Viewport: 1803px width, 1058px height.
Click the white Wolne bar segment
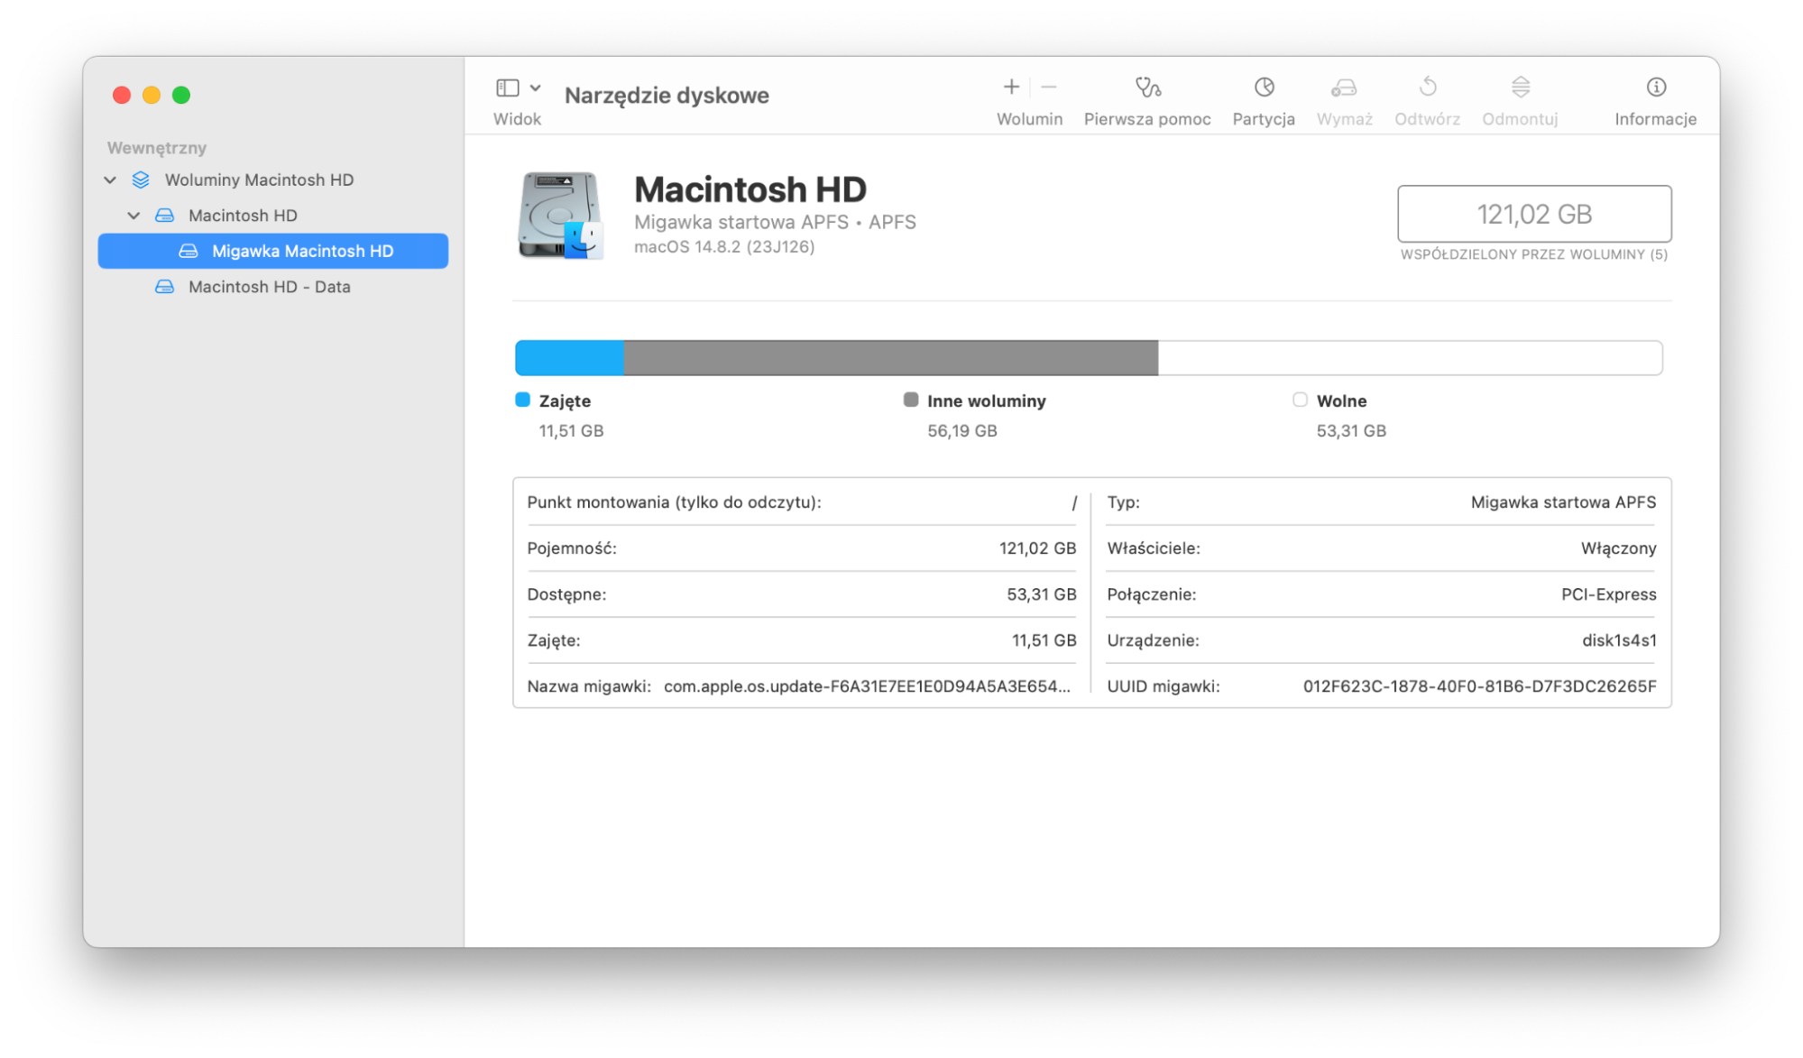tap(1410, 358)
